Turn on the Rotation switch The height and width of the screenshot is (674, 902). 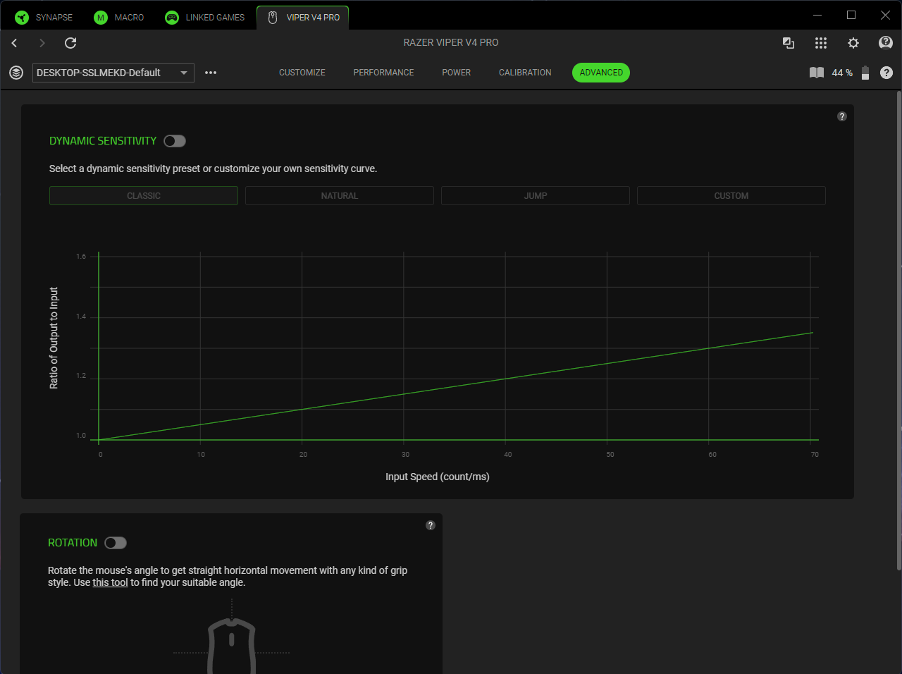point(116,543)
